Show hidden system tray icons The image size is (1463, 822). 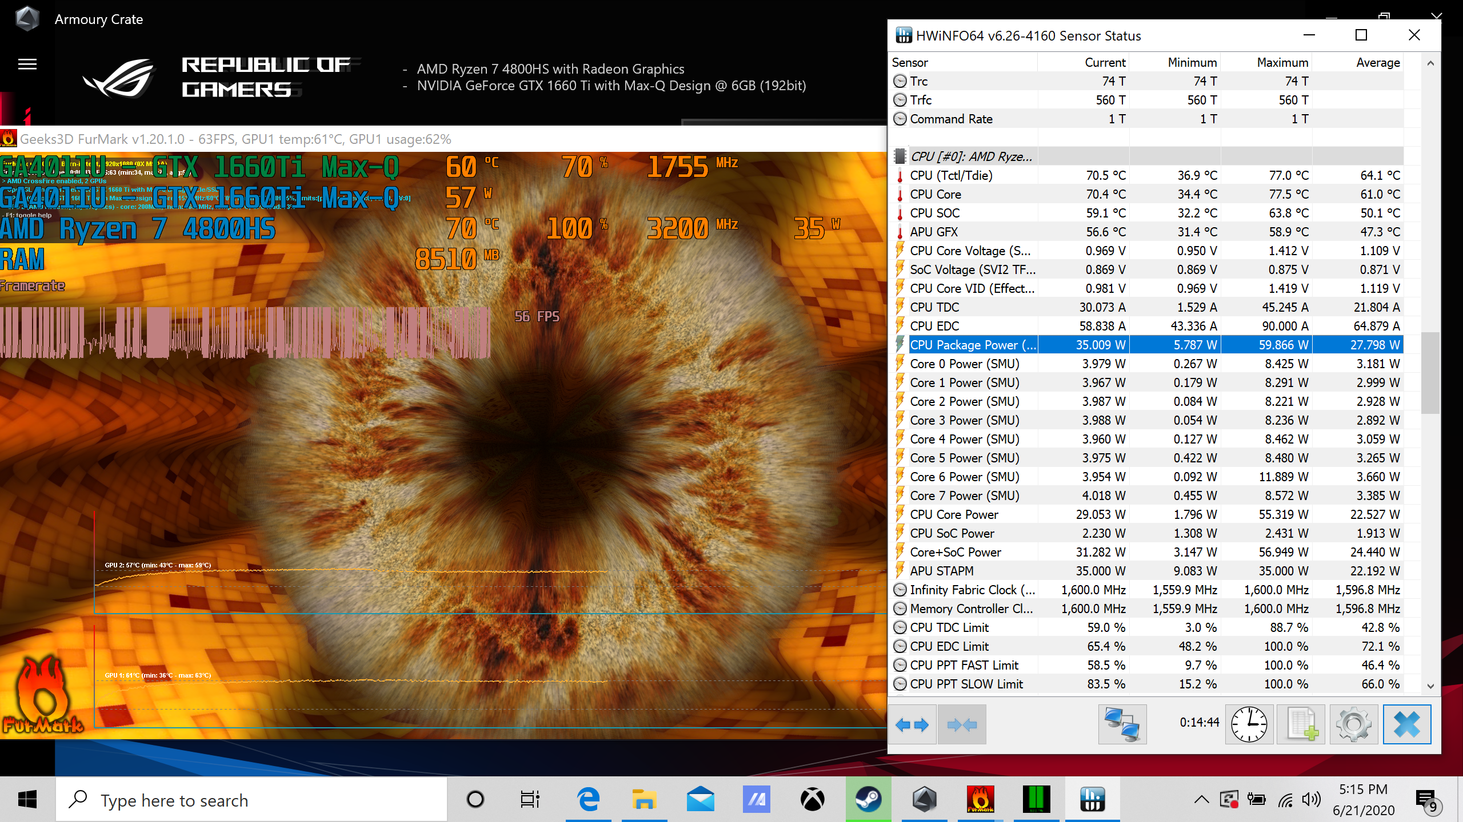(x=1201, y=799)
